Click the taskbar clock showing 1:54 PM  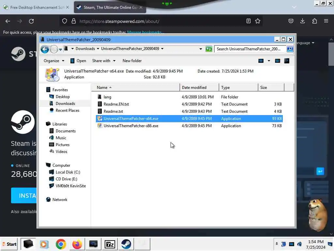coord(316,244)
